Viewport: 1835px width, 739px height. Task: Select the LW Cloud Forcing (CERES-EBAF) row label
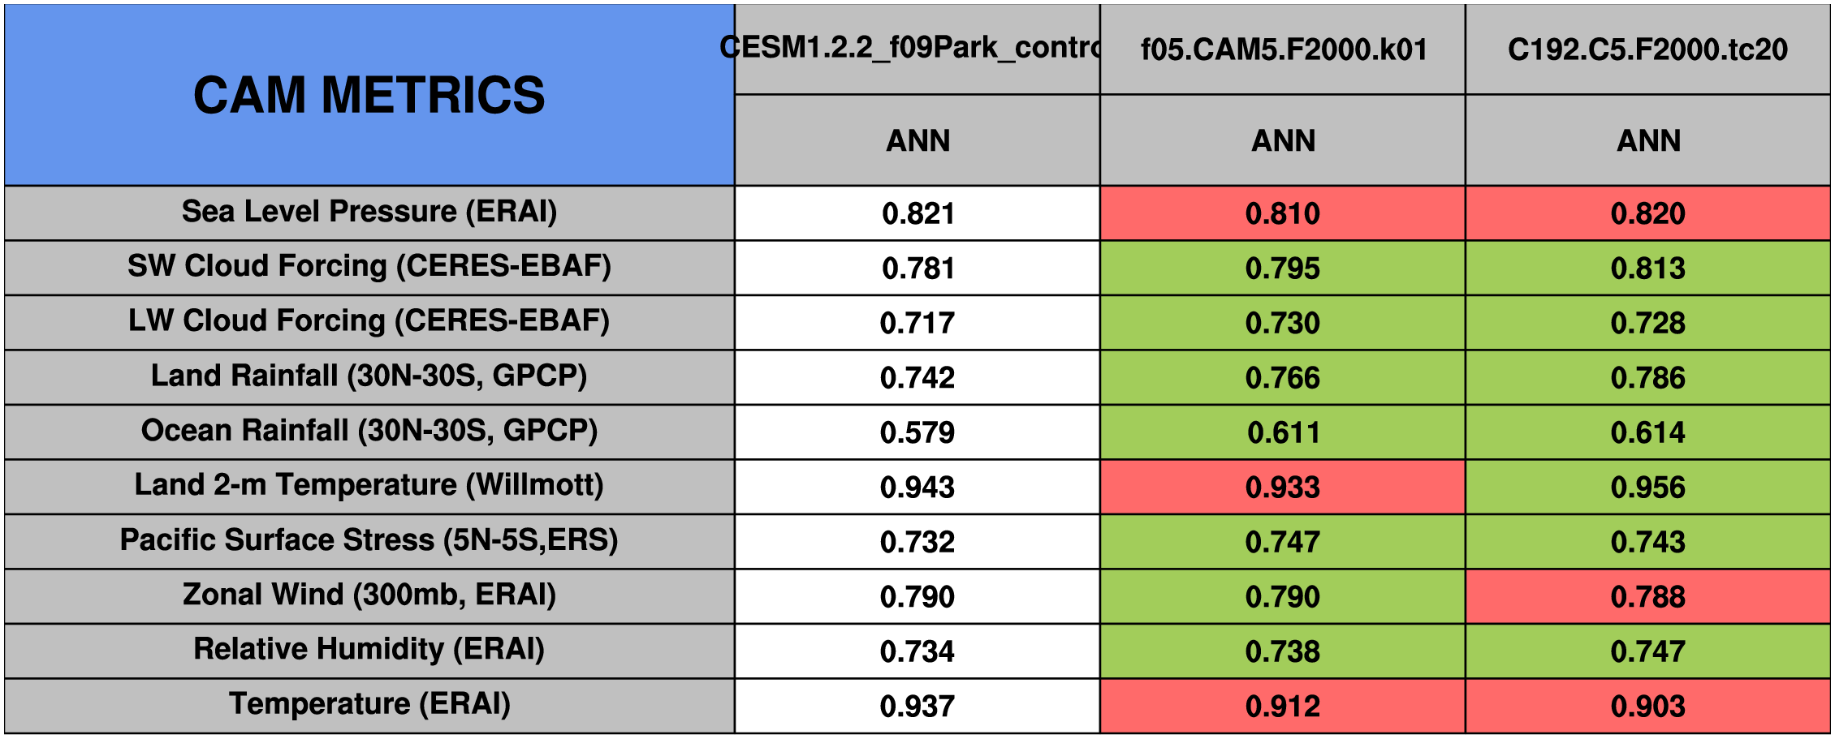coord(369,321)
